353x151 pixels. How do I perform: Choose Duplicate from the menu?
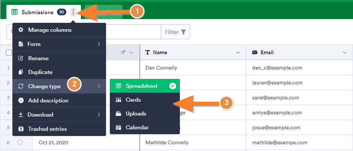click(x=40, y=72)
